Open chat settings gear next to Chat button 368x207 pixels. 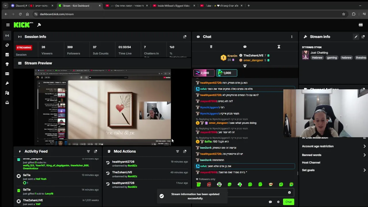pyautogui.click(x=278, y=202)
